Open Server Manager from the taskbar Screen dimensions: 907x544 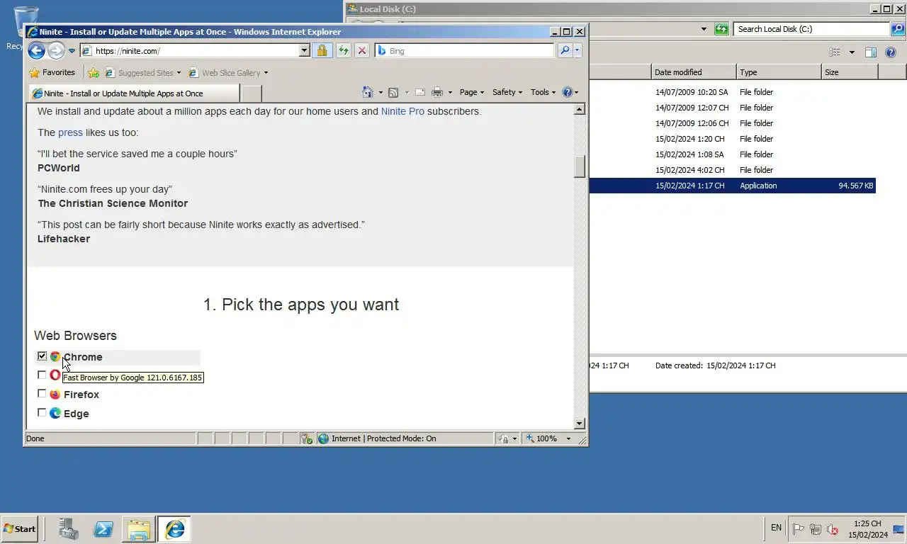click(69, 528)
